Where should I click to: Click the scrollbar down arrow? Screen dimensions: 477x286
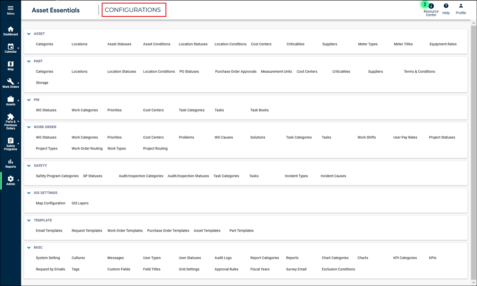click(x=474, y=283)
